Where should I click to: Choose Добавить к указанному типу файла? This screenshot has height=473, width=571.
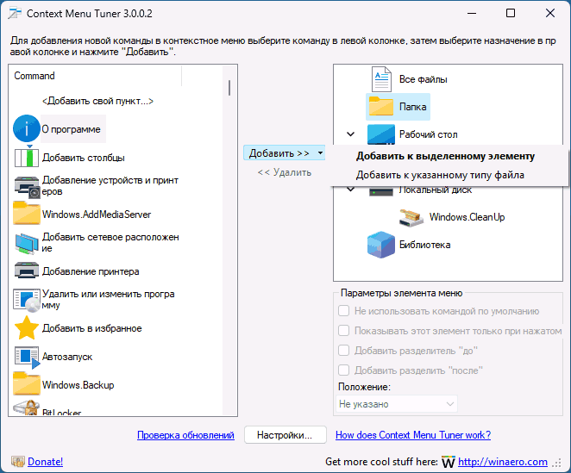pyautogui.click(x=440, y=175)
